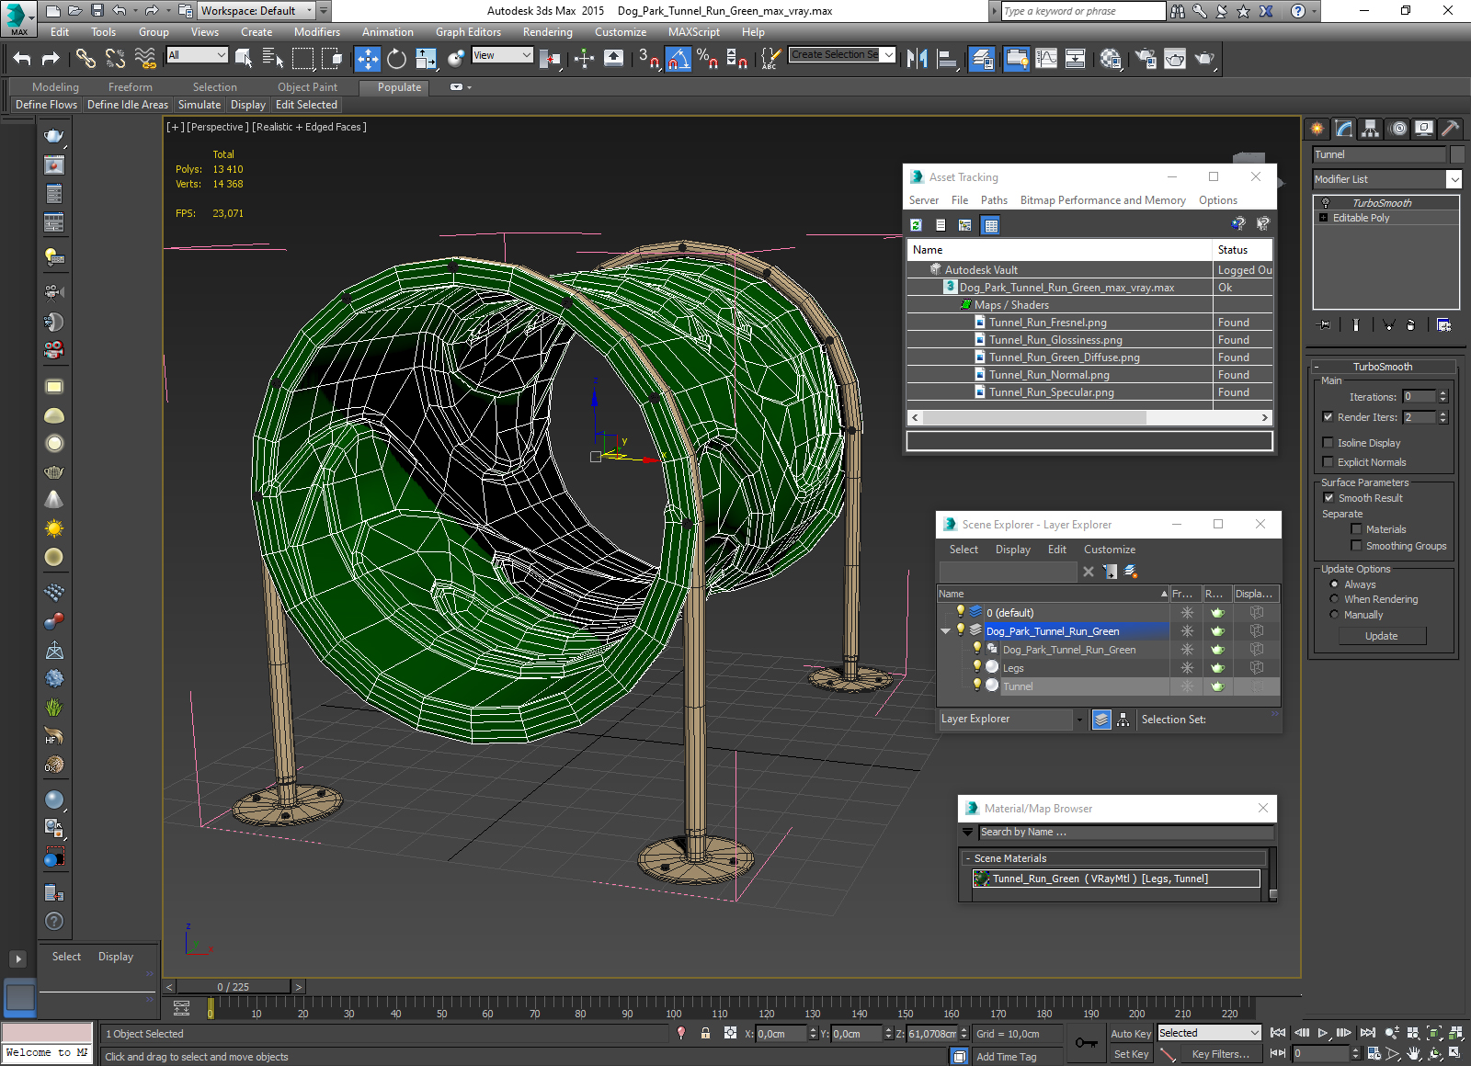Open Bitmap Performance and Memory menu
Image resolution: width=1471 pixels, height=1066 pixels.
1102,199
